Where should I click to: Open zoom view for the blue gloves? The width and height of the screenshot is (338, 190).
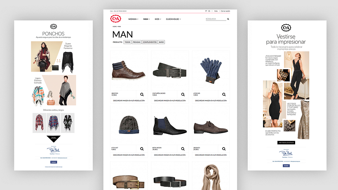223,94
